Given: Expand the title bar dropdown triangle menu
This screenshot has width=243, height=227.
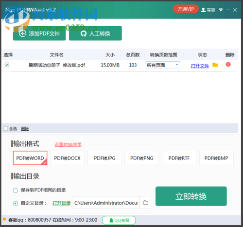Looking at the screenshot, I should click(x=221, y=10).
